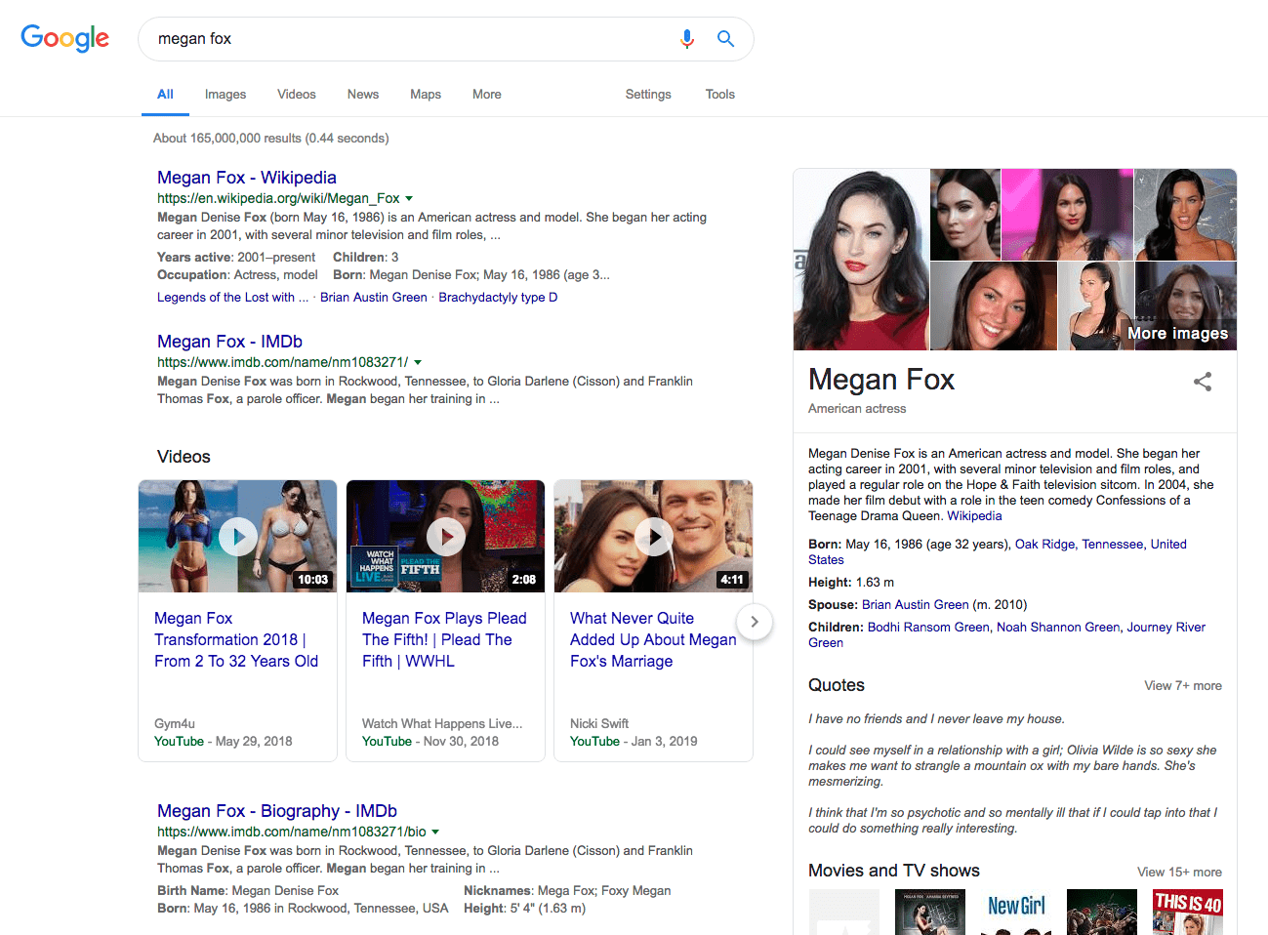Open Legends of the Lost sitelink
The image size is (1268, 935).
[x=232, y=298]
